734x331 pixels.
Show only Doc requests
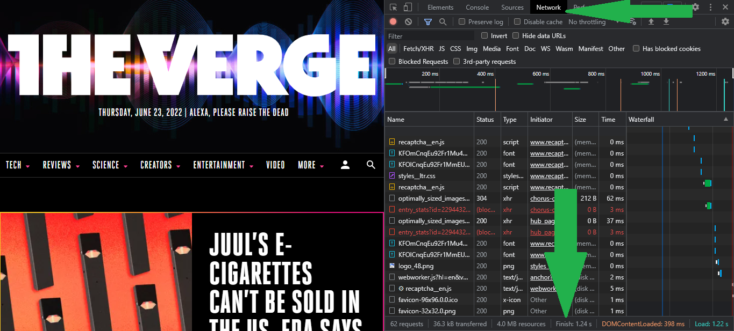click(x=530, y=49)
